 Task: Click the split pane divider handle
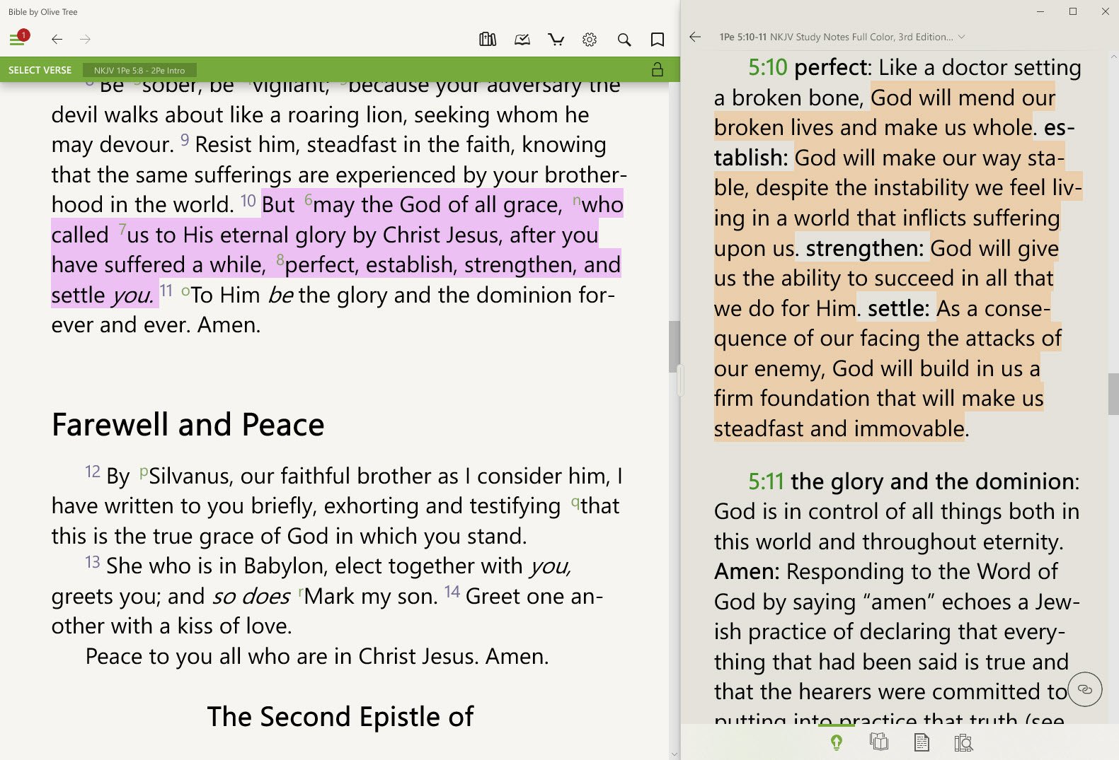(680, 380)
